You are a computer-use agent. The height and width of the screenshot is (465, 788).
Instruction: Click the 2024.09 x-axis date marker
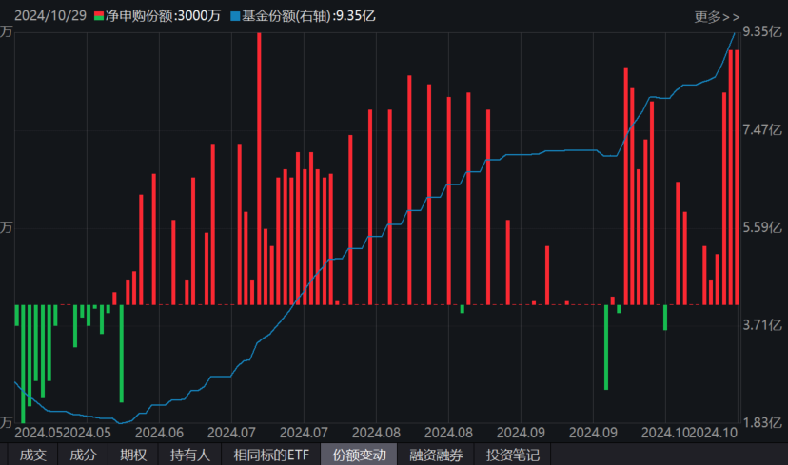pos(521,433)
